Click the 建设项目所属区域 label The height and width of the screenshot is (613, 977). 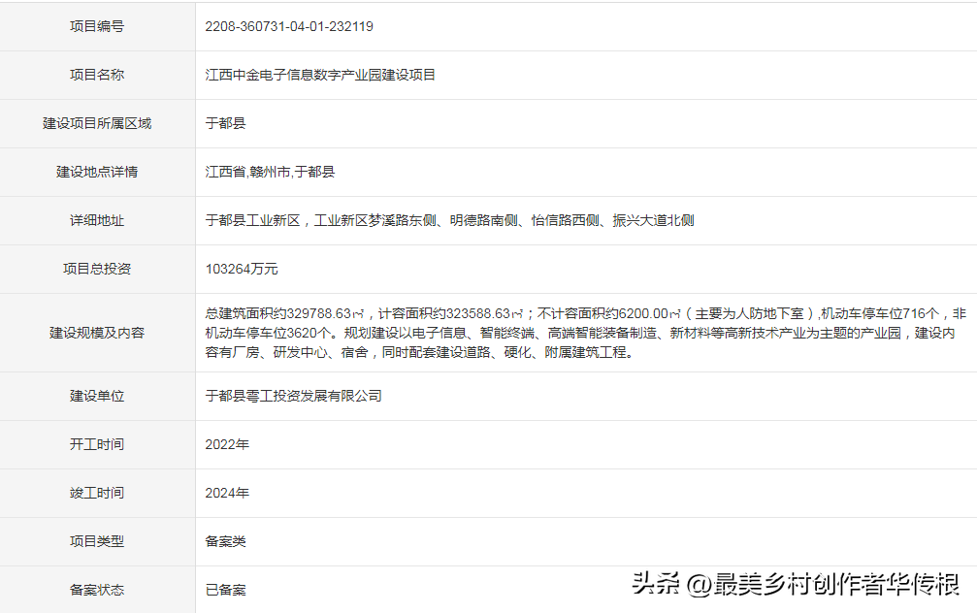pyautogui.click(x=97, y=123)
